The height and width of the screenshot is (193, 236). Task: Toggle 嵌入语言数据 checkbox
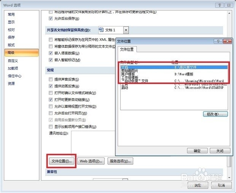(51, 53)
